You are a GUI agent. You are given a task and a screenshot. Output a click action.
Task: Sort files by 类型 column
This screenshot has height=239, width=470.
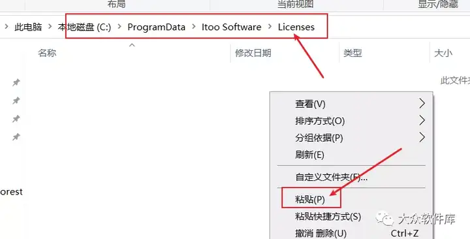click(x=352, y=53)
